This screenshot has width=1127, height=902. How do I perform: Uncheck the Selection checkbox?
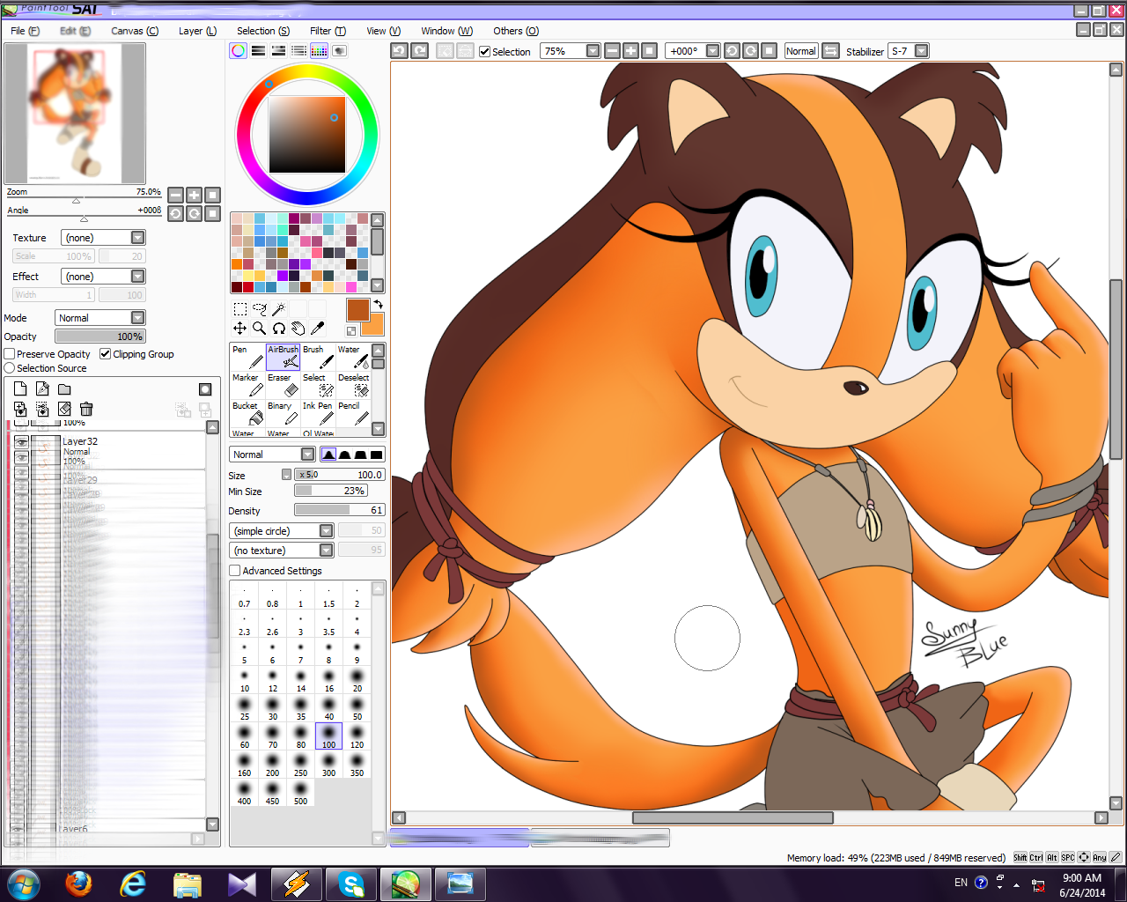pyautogui.click(x=484, y=51)
